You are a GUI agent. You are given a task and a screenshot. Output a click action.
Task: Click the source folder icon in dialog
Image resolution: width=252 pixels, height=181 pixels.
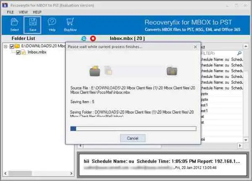[x=95, y=71]
